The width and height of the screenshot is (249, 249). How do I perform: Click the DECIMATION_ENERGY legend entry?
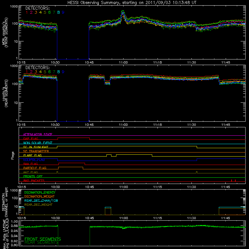tap(40, 192)
